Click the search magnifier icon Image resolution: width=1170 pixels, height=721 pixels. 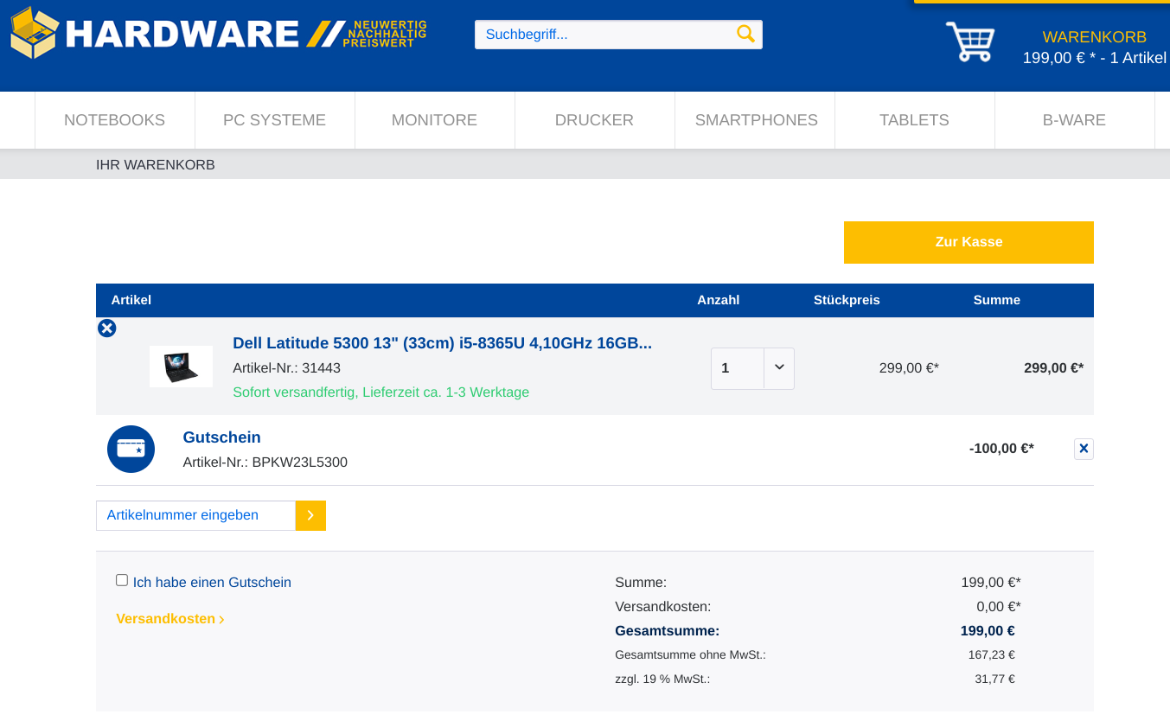point(745,34)
